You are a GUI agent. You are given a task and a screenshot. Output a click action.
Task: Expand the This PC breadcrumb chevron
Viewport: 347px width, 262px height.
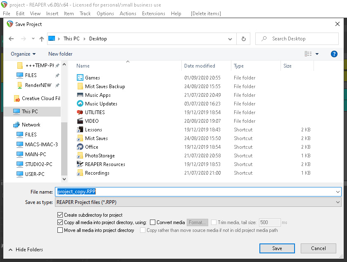pos(59,39)
